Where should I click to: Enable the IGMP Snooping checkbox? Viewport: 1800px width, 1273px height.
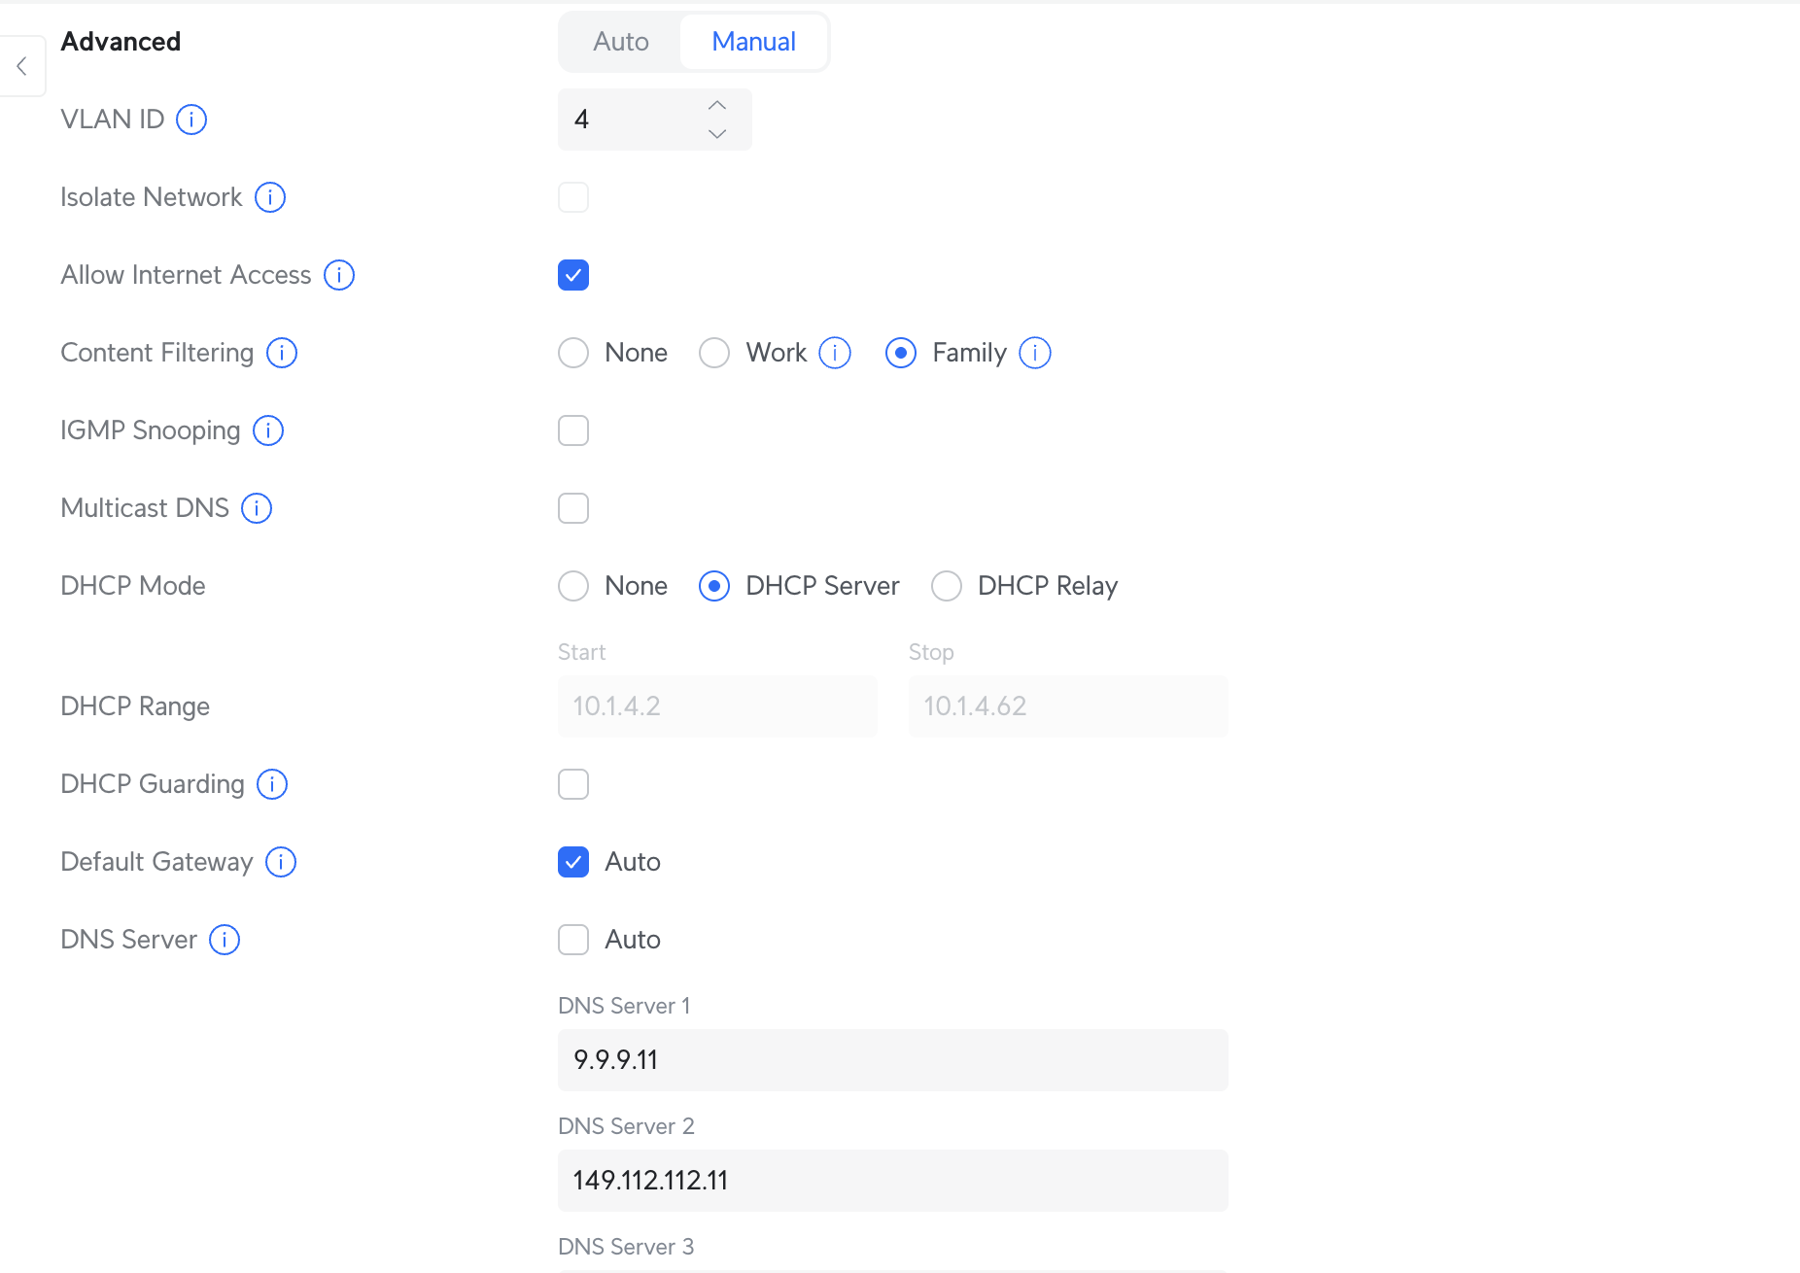tap(573, 430)
